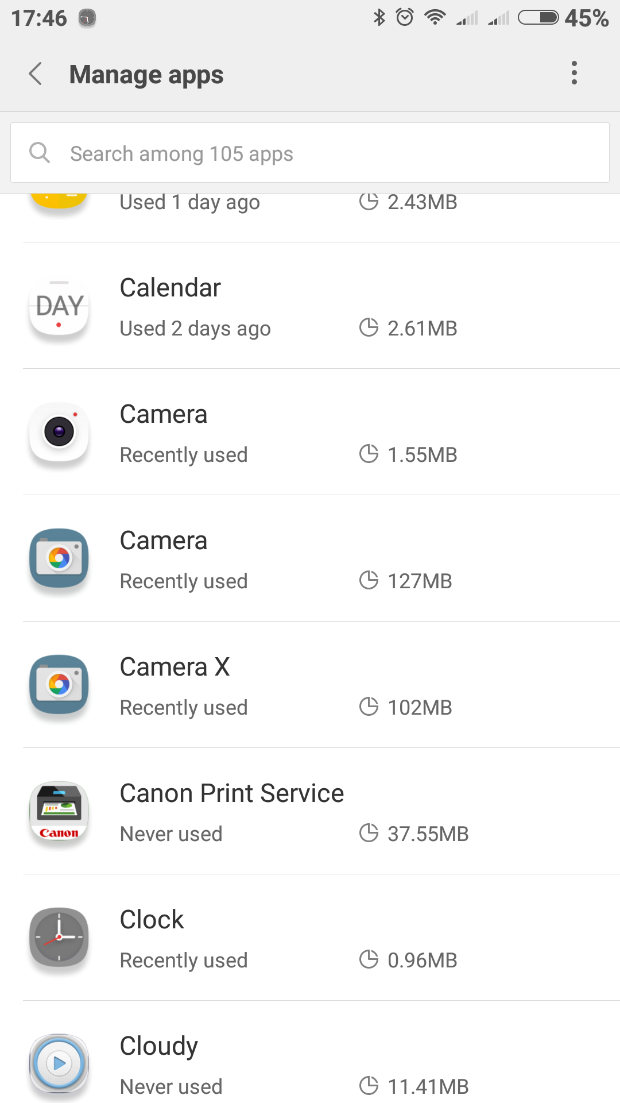
Task: Tap the partially hidden yellow app icon
Action: pyautogui.click(x=59, y=200)
